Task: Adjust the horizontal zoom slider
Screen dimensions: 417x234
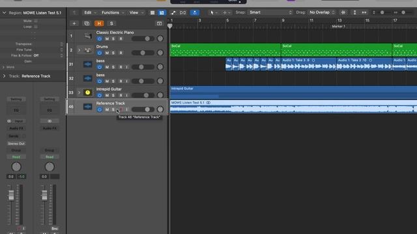Action: [x=403, y=12]
